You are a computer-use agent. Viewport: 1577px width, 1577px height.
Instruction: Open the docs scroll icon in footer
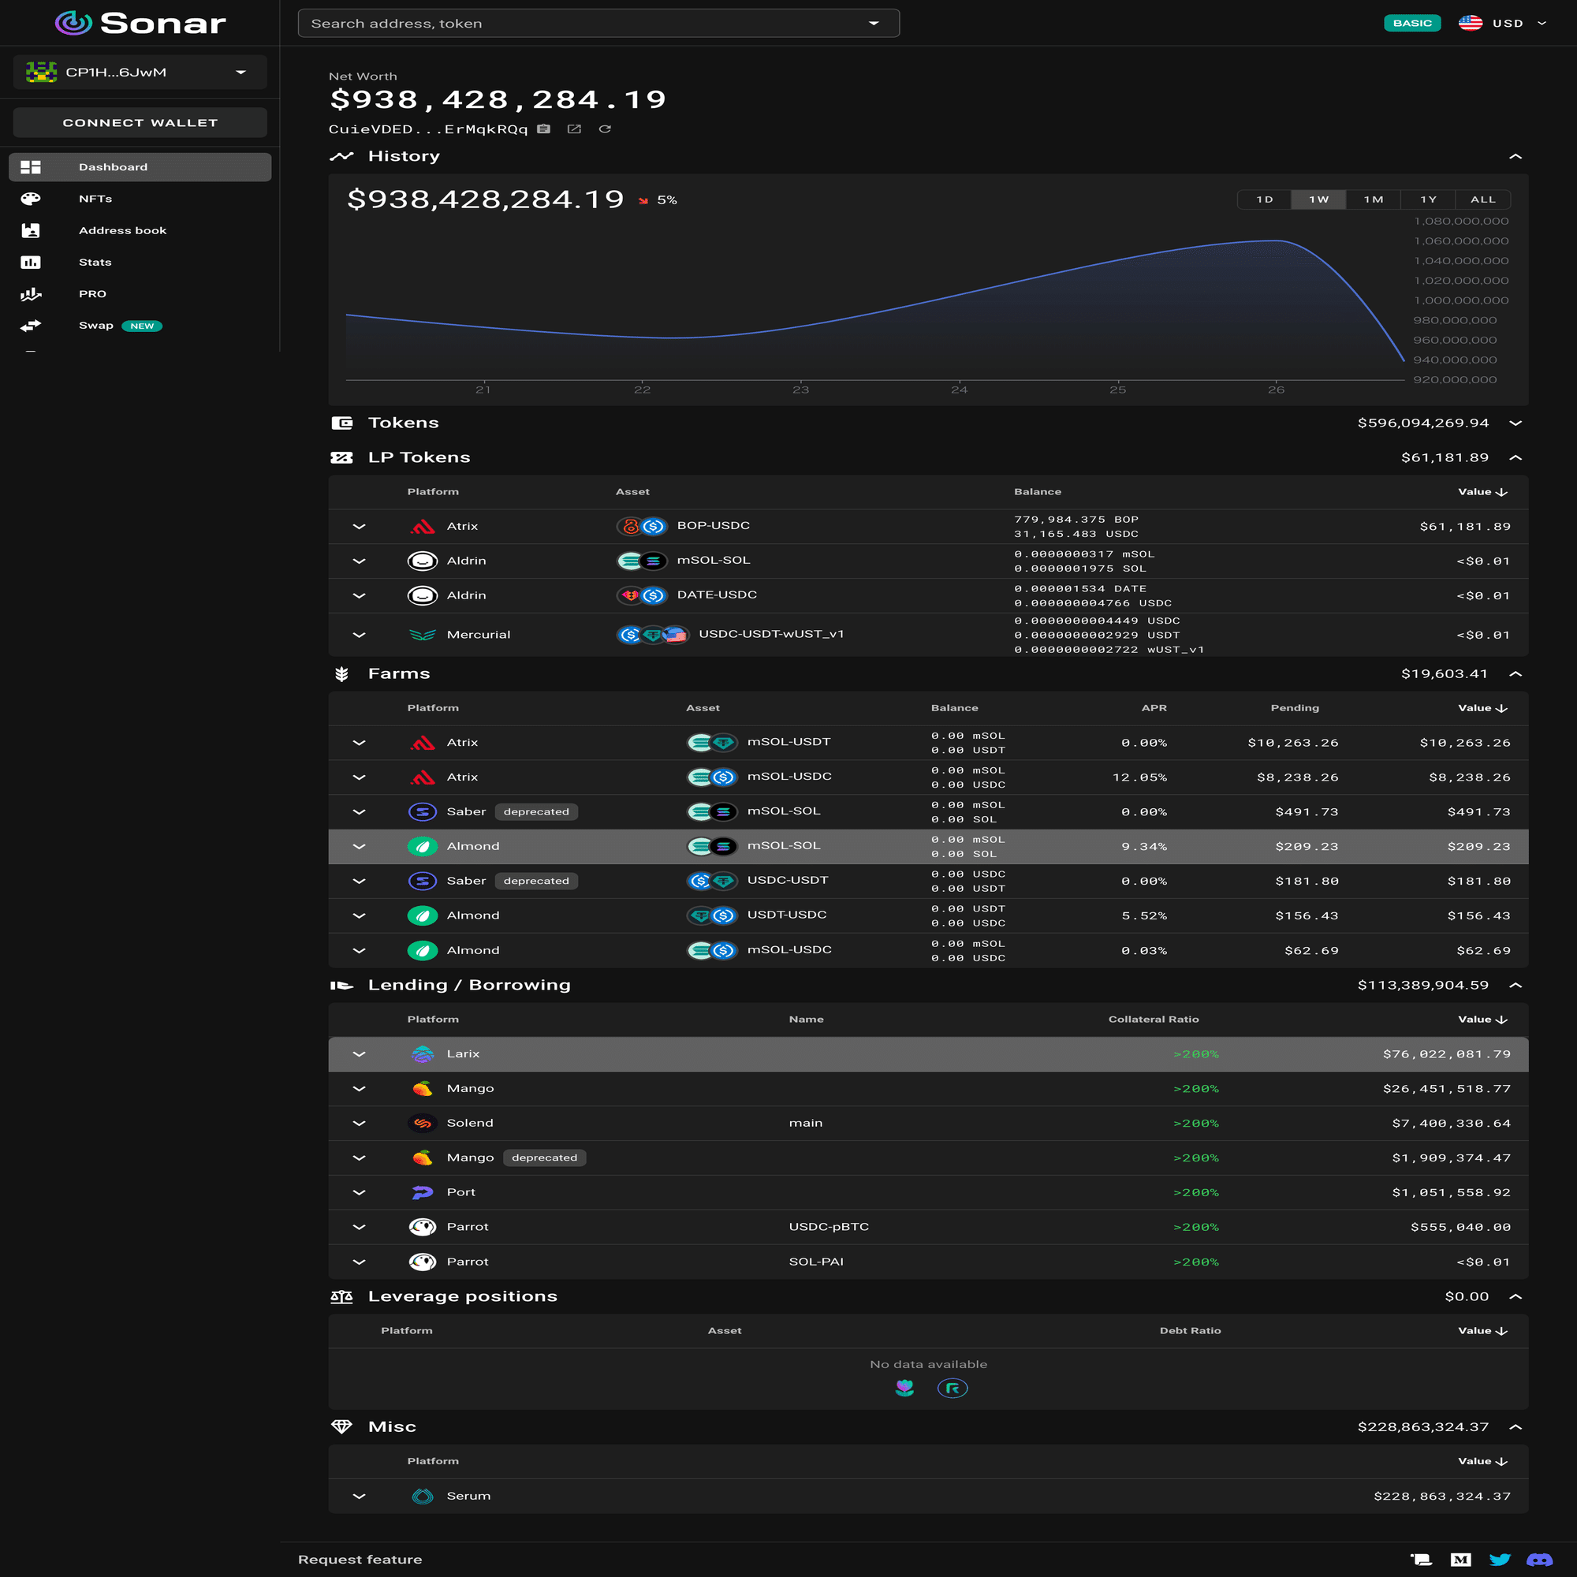click(x=1421, y=1559)
